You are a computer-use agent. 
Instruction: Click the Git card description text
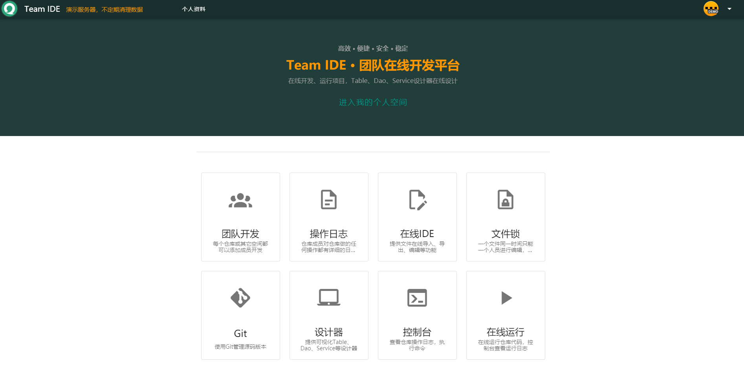pyautogui.click(x=240, y=347)
